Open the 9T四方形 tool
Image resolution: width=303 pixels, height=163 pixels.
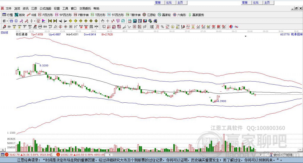point(116,15)
